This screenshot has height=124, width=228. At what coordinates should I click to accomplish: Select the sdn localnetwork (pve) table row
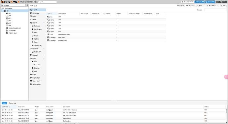pos(106,34)
